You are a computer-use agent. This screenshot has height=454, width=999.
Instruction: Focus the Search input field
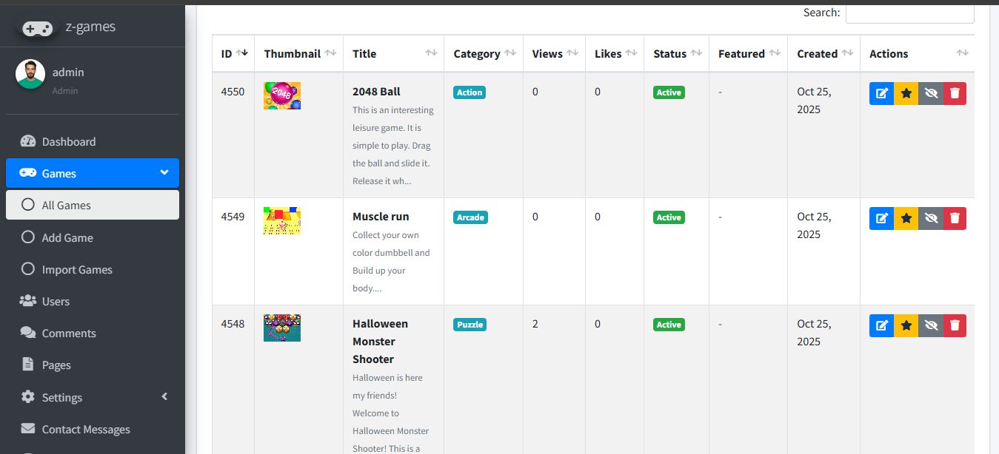(909, 13)
